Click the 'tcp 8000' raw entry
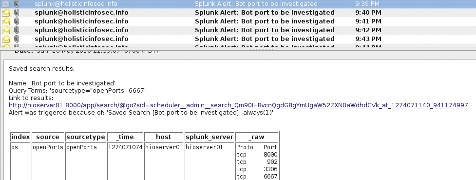 [257, 155]
